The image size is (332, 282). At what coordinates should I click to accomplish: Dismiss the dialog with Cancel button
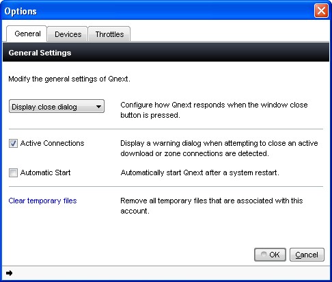click(x=307, y=255)
